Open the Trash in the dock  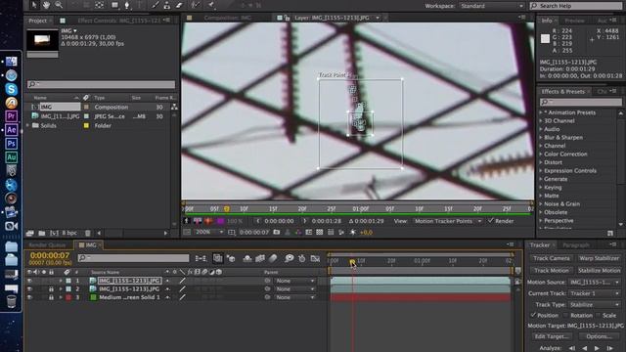pos(11,301)
